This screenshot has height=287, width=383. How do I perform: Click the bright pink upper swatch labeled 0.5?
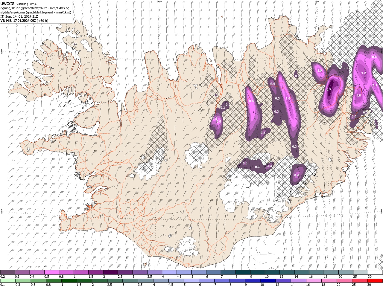click(x=51, y=272)
